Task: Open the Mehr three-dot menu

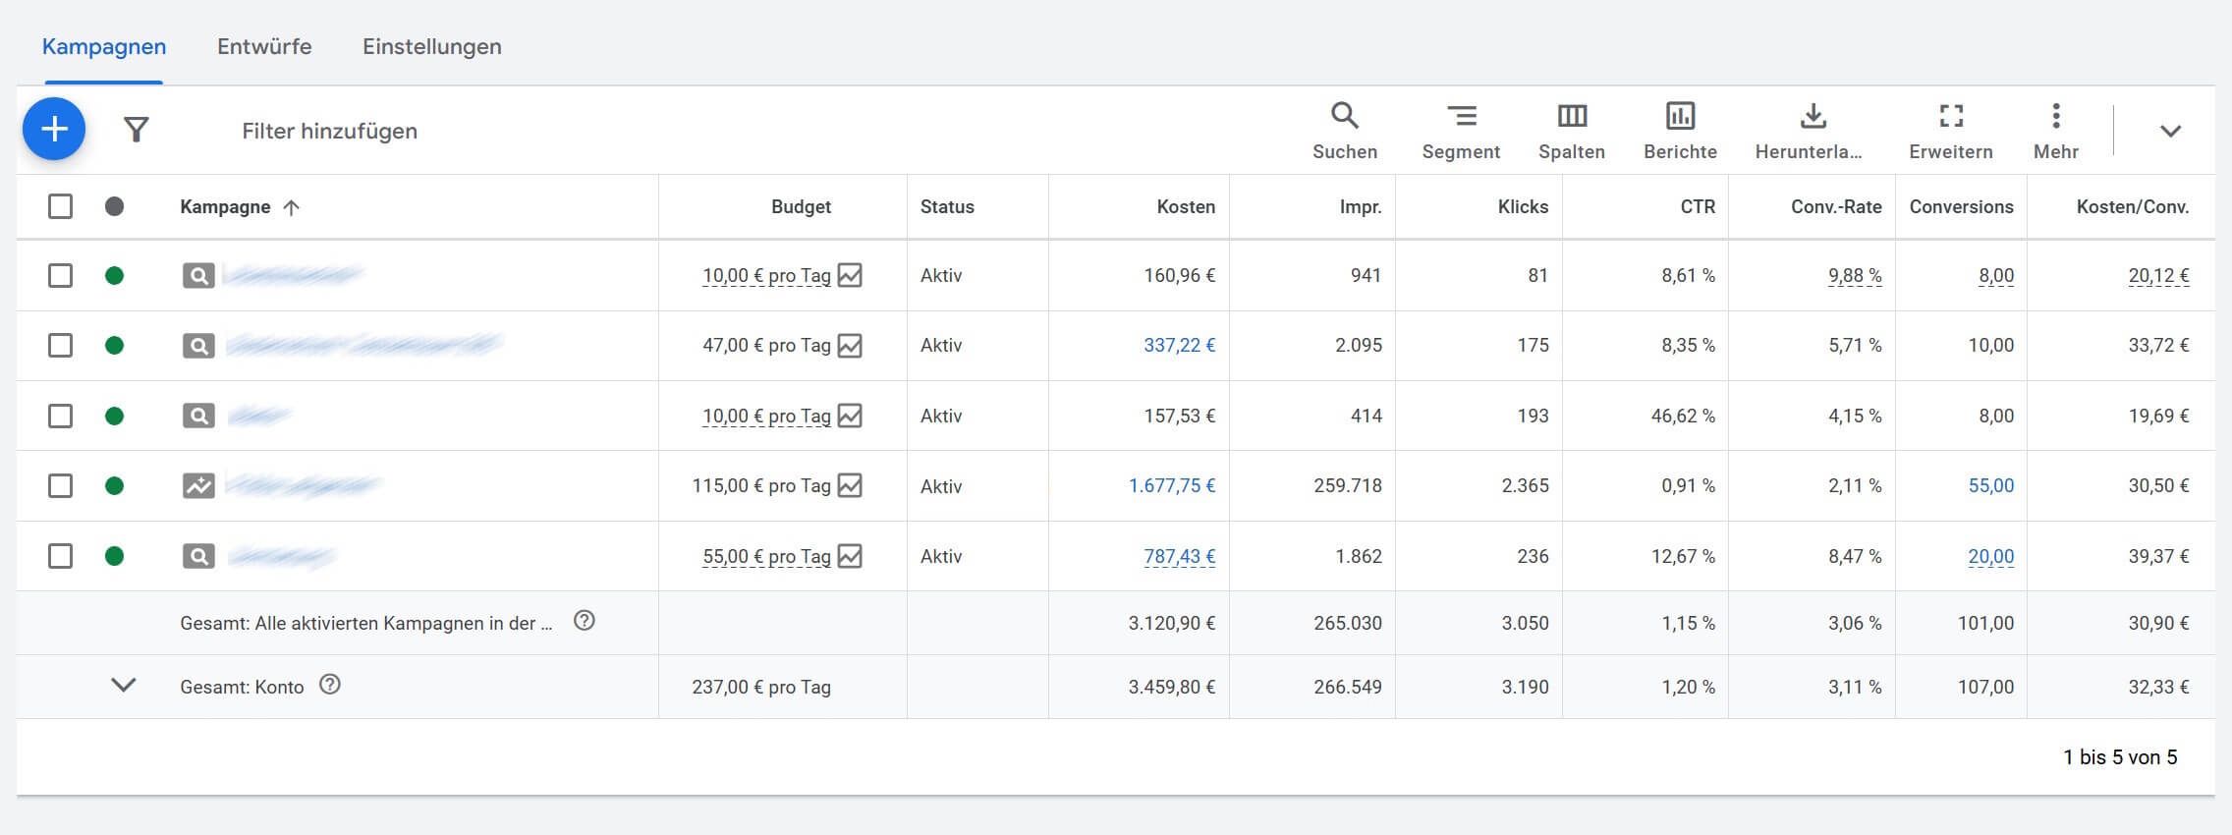Action: coord(2055,130)
